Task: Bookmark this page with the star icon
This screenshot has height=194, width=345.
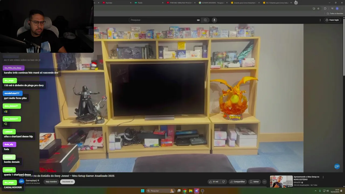Action: click(318, 8)
